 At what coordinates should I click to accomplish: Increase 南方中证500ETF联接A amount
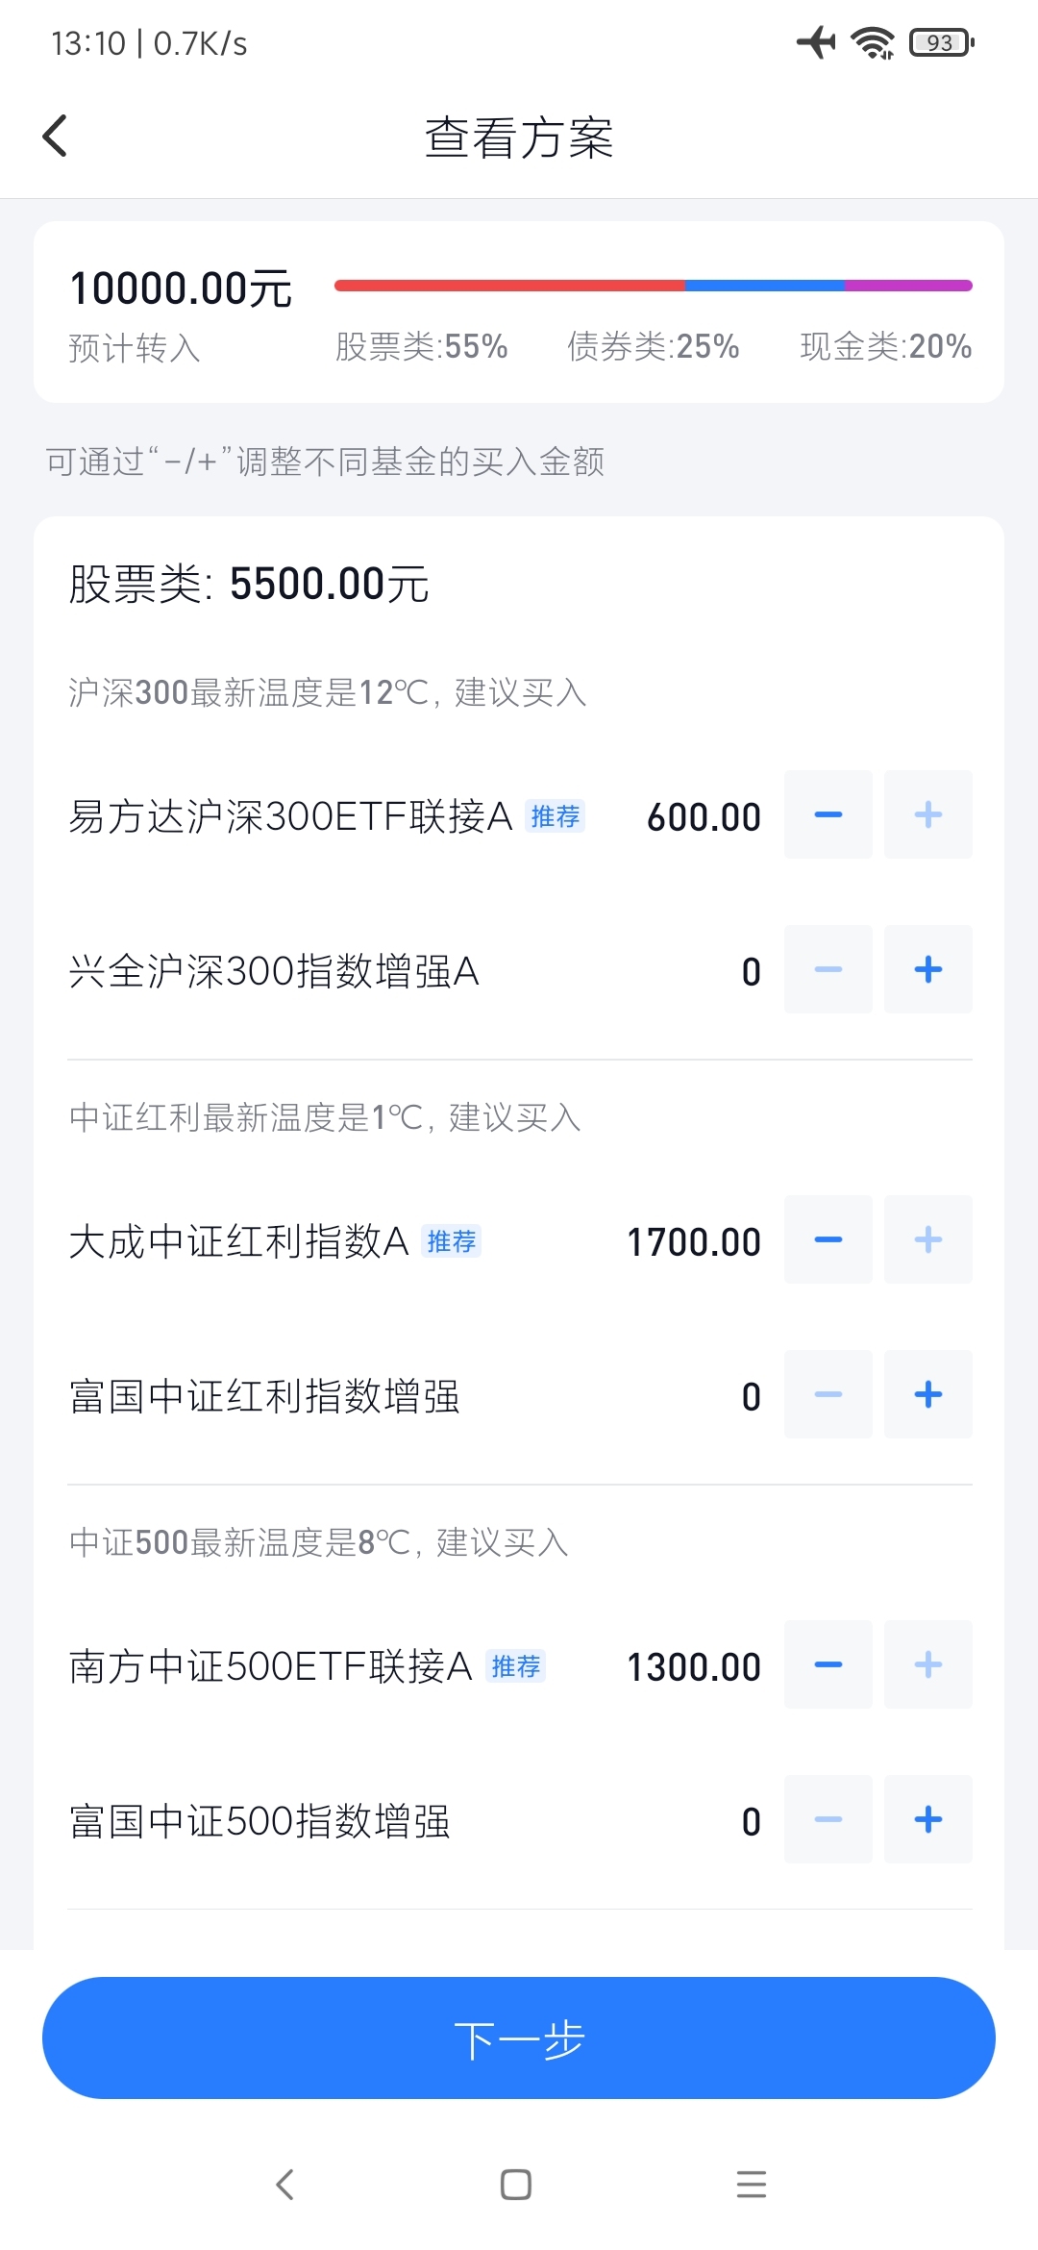[x=927, y=1665]
